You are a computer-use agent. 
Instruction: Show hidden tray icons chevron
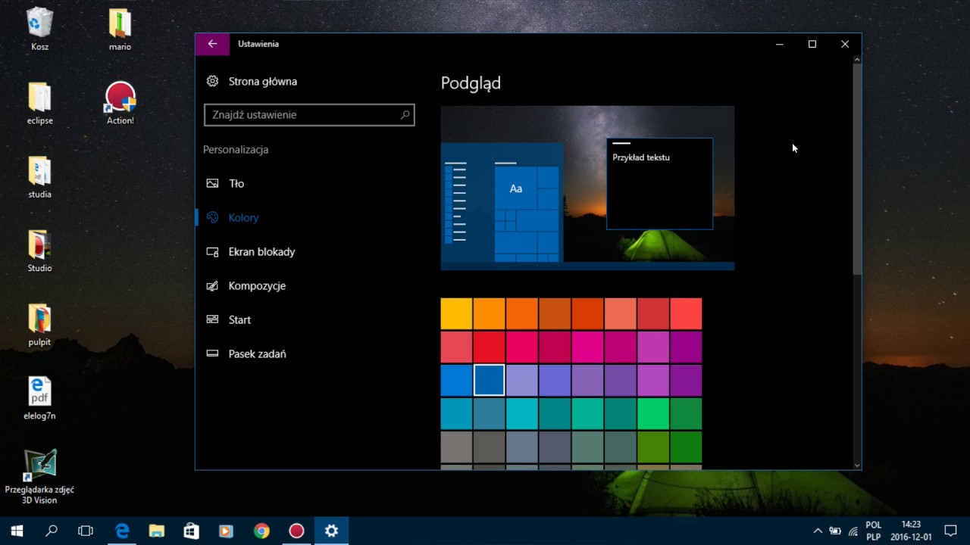[818, 531]
